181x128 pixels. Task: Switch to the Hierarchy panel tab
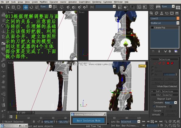point(162,13)
